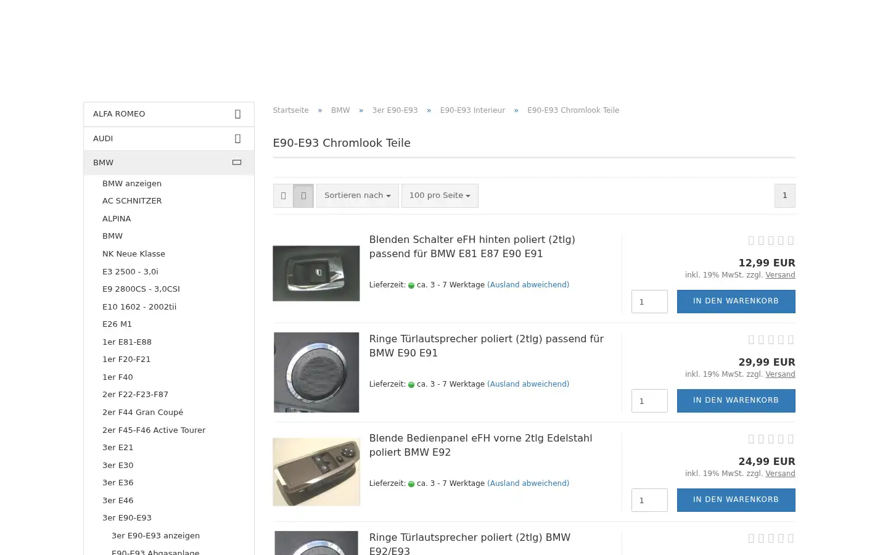Viewport: 888px width, 555px height.
Task: Click rating stars for 29,99 EUR item
Action: (x=771, y=340)
